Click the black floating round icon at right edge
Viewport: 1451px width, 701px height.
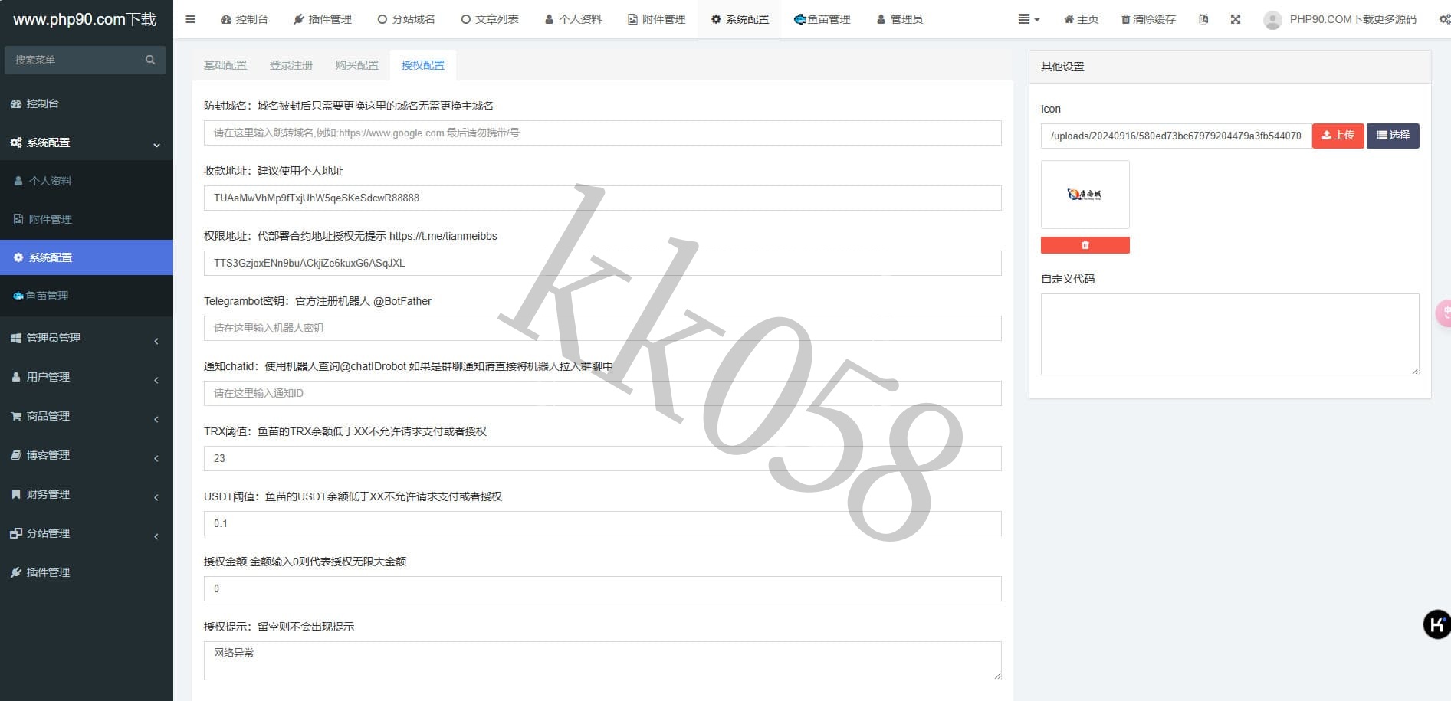1436,624
